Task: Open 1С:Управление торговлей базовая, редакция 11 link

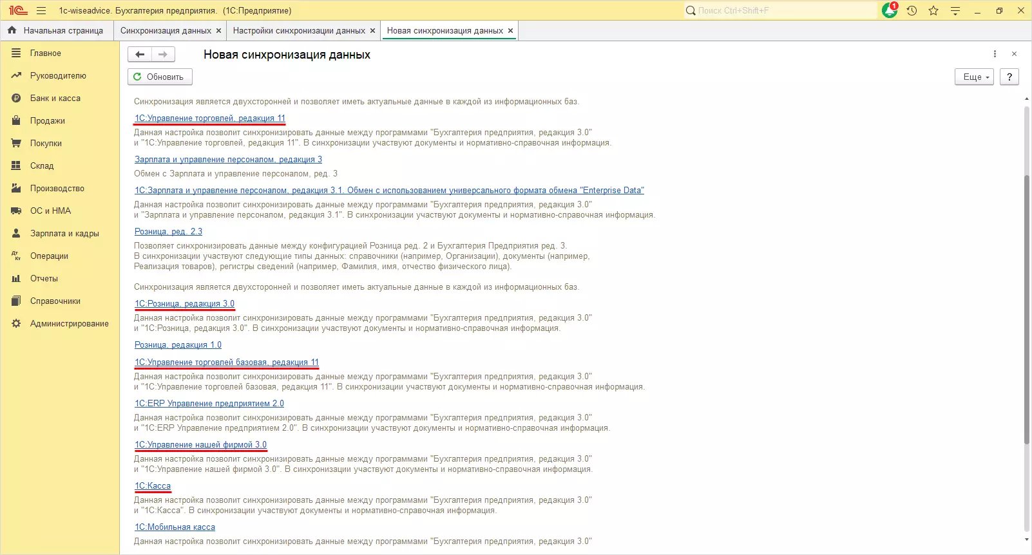Action: [x=227, y=362]
